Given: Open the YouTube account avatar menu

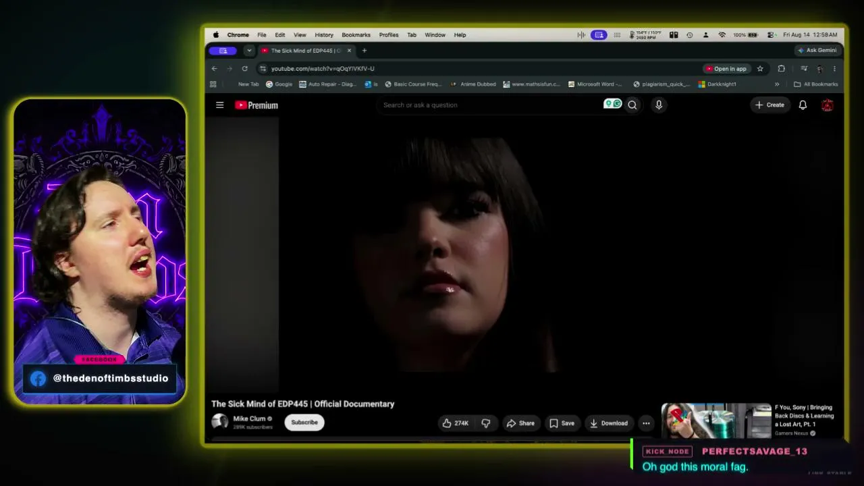Looking at the screenshot, I should pos(828,105).
